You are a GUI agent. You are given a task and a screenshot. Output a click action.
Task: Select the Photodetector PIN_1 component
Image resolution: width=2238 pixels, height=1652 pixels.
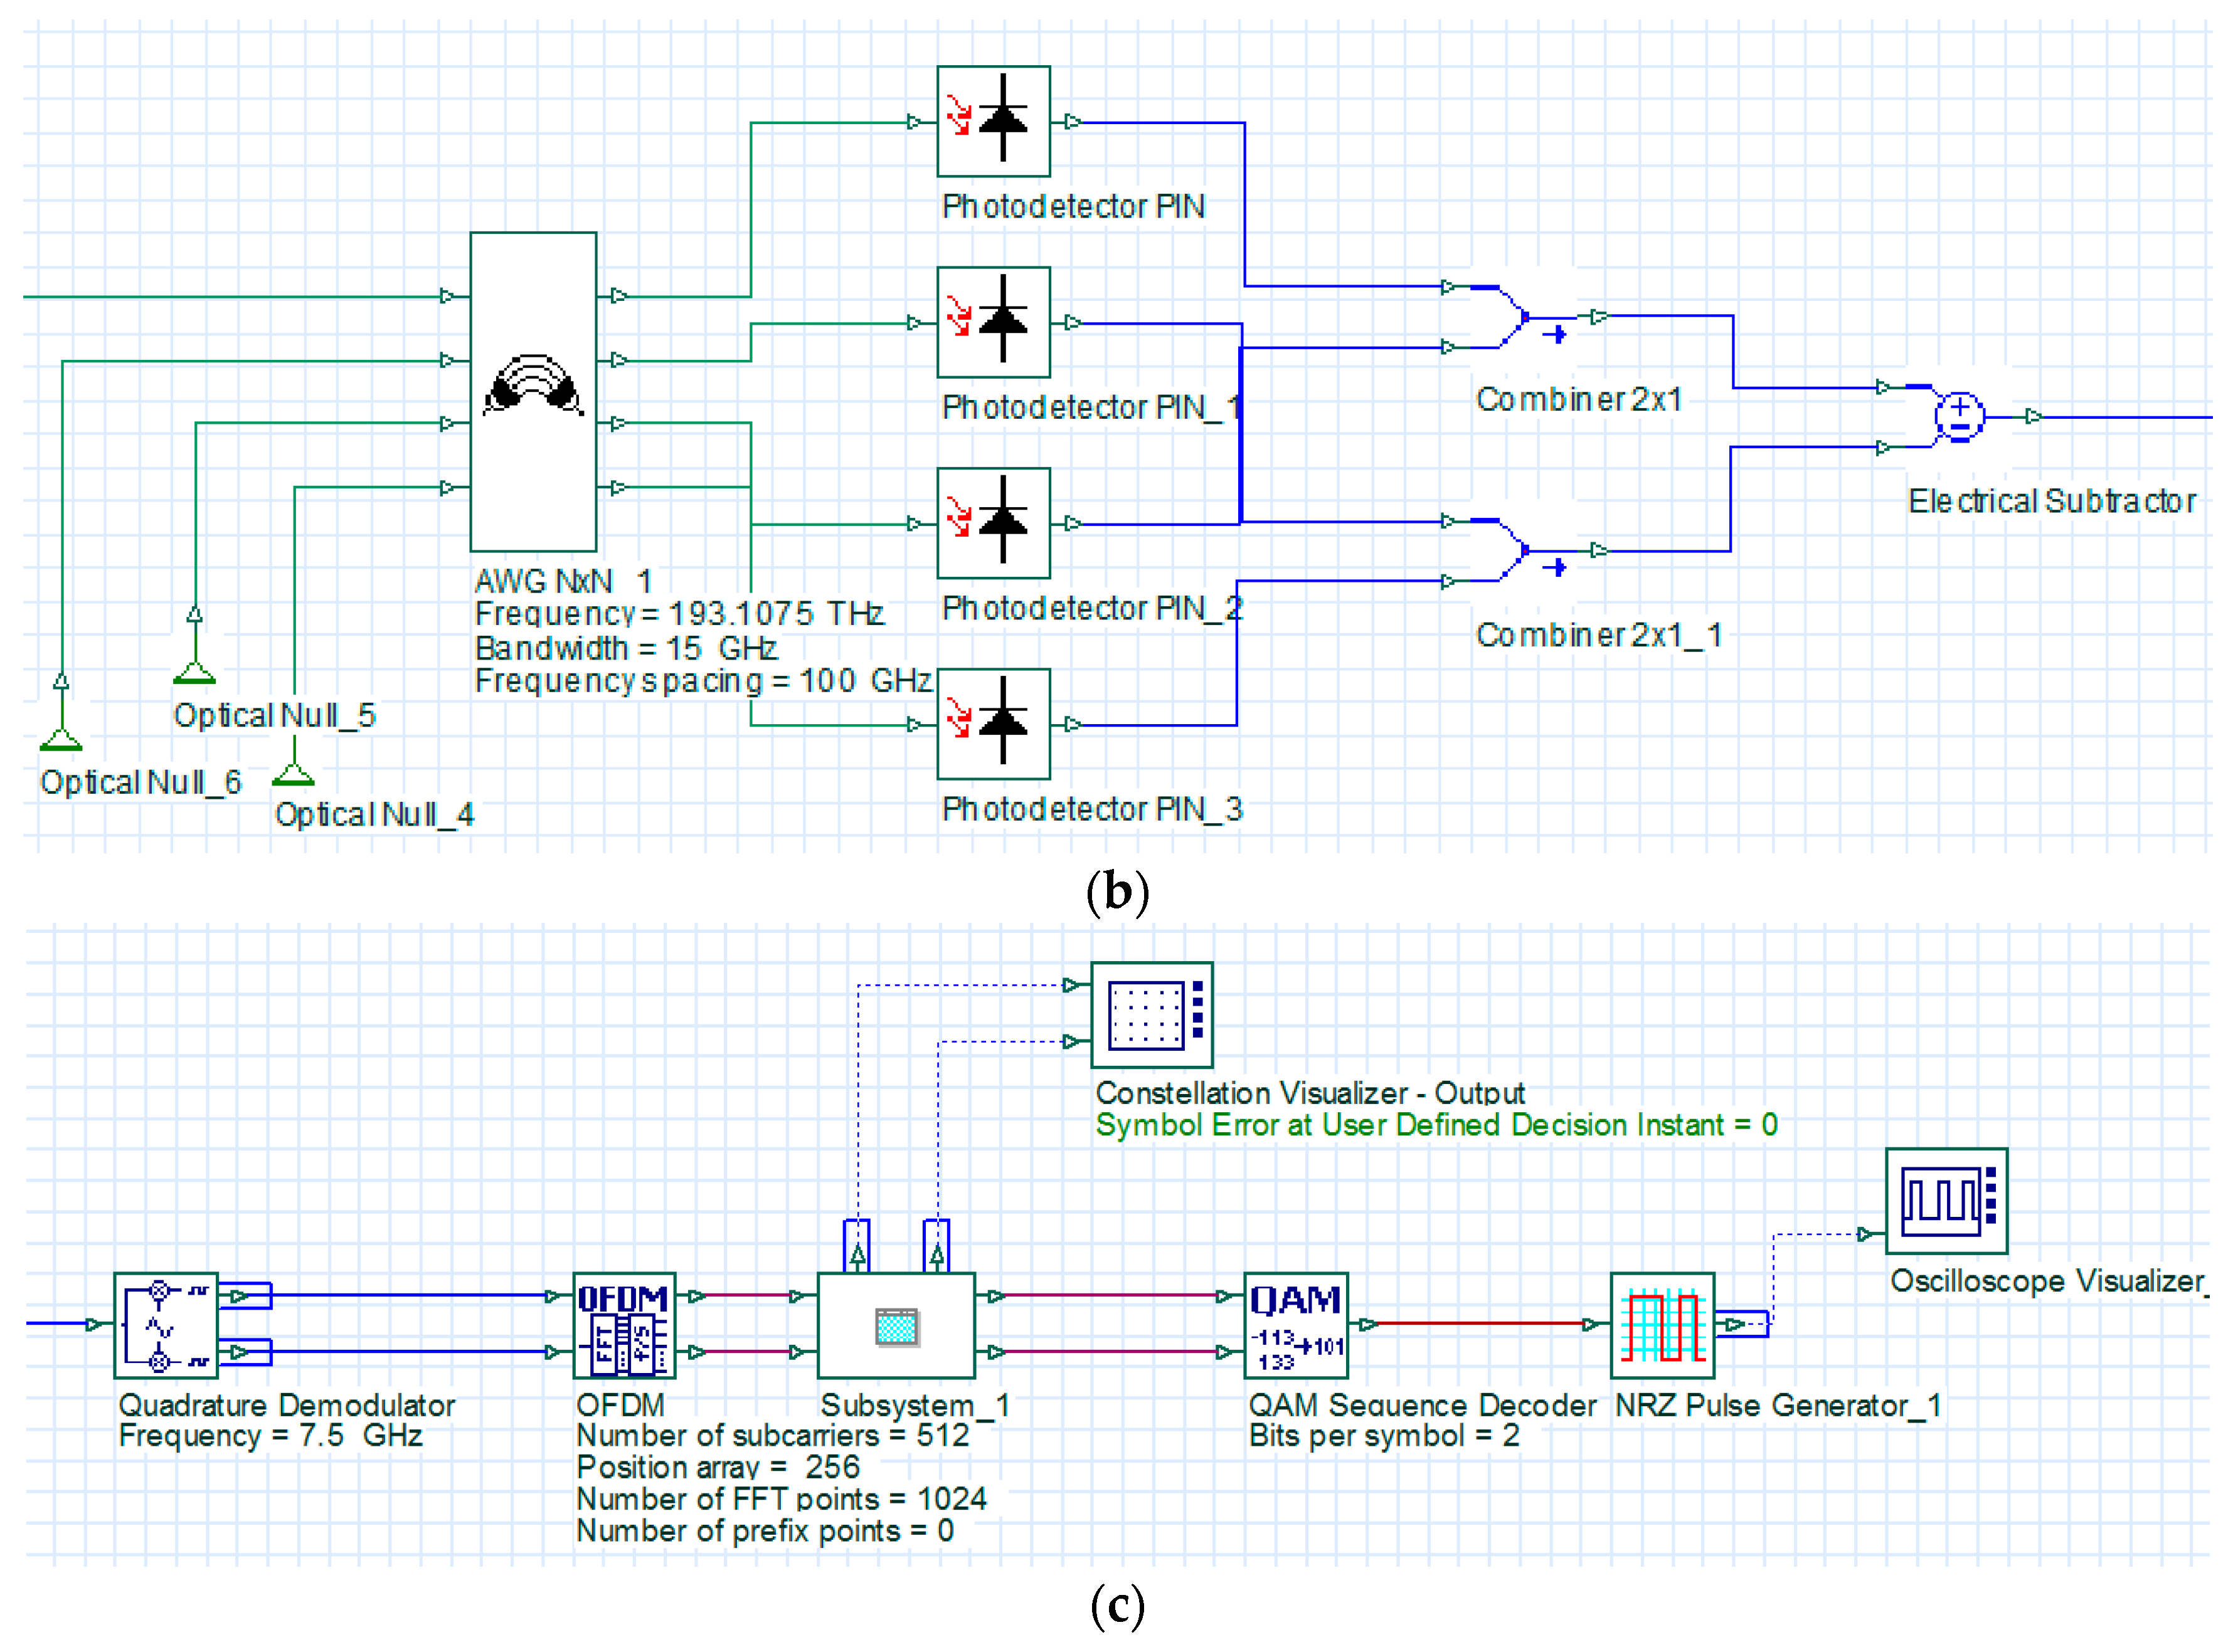[992, 322]
